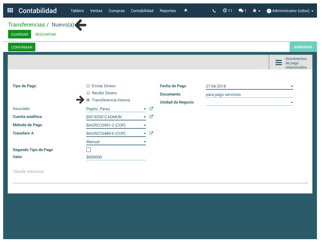The height and width of the screenshot is (242, 322).
Task: Open the apps grid menu icon
Action: tap(10, 10)
